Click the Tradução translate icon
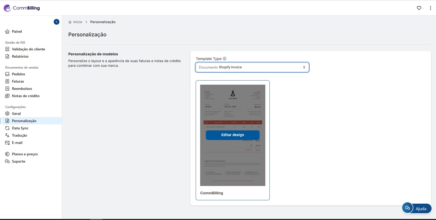Image resolution: width=436 pixels, height=220 pixels. point(7,135)
